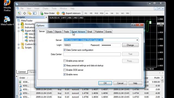Open the Charts menu
The width and height of the screenshot is (174, 98).
point(45,8)
